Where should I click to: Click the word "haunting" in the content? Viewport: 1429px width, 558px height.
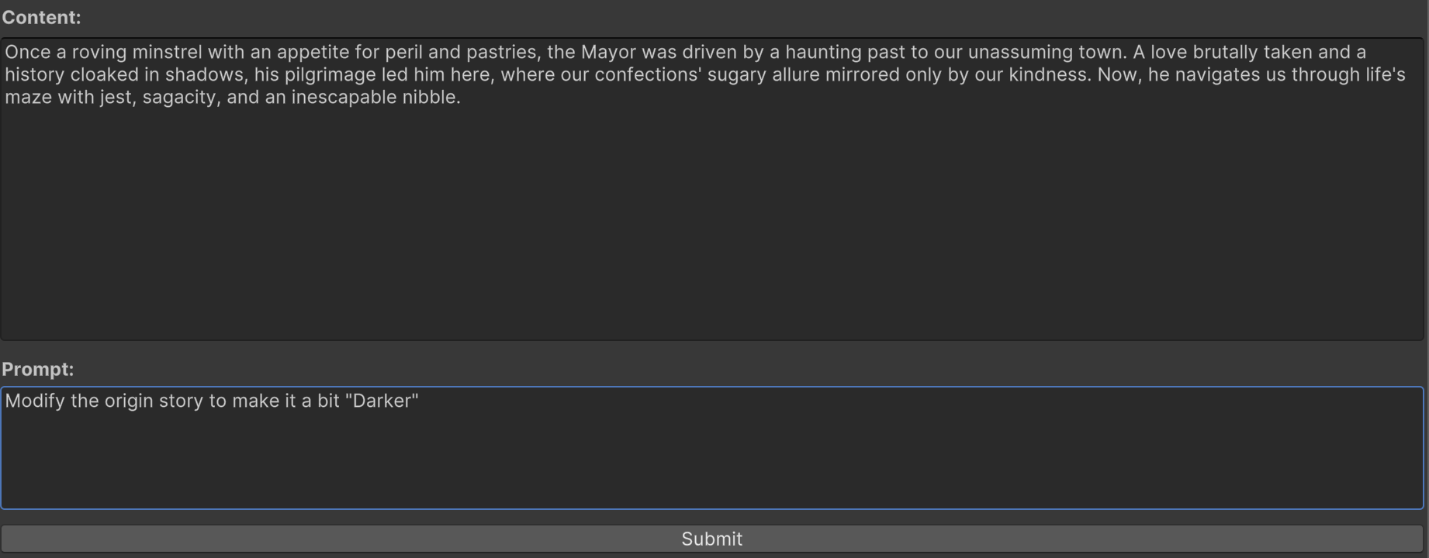coord(823,53)
